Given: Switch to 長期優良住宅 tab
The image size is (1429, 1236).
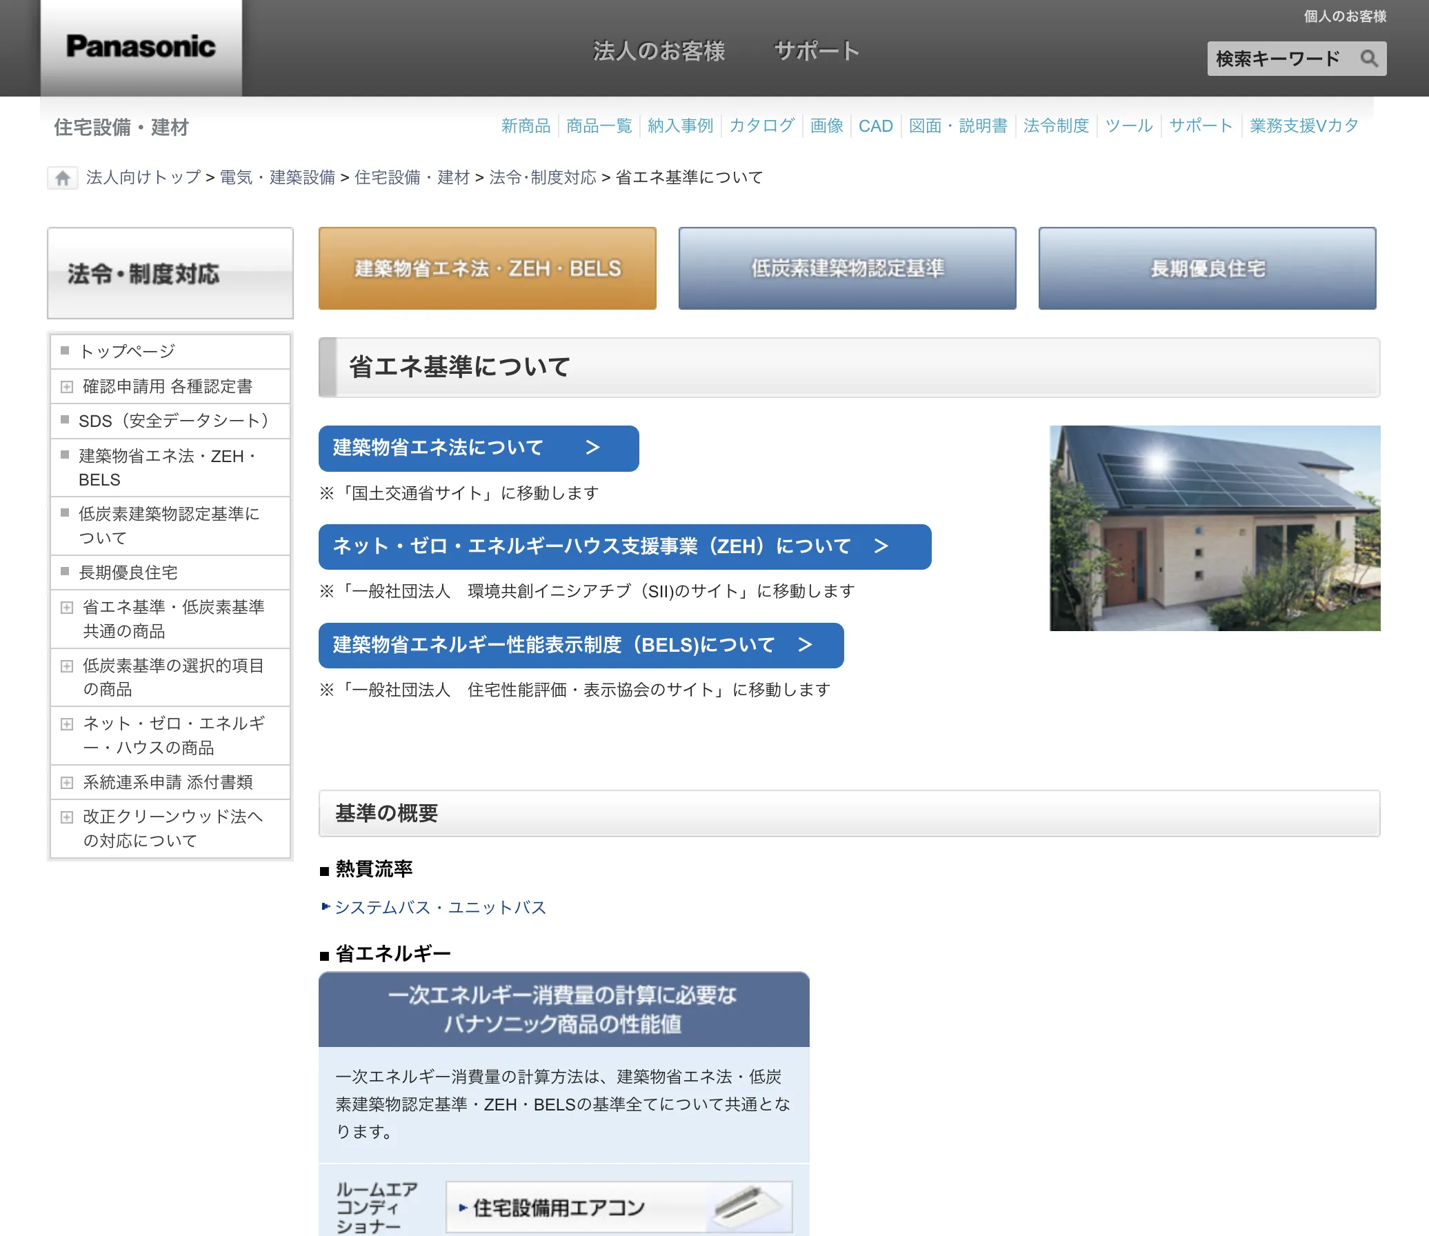Looking at the screenshot, I should click(x=1207, y=268).
